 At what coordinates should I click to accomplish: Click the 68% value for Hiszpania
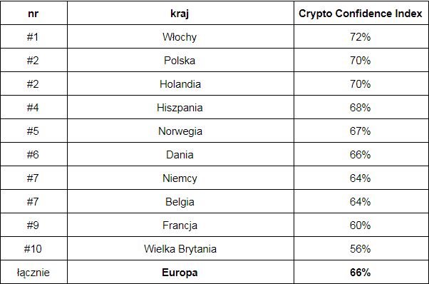click(361, 108)
